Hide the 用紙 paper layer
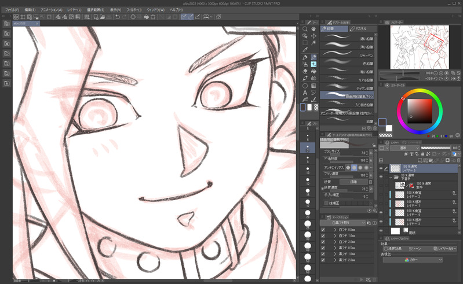 point(381,231)
